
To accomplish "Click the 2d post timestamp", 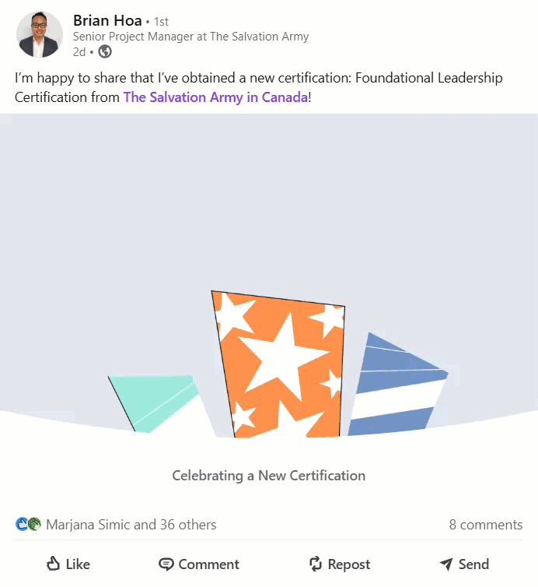I will (x=79, y=52).
